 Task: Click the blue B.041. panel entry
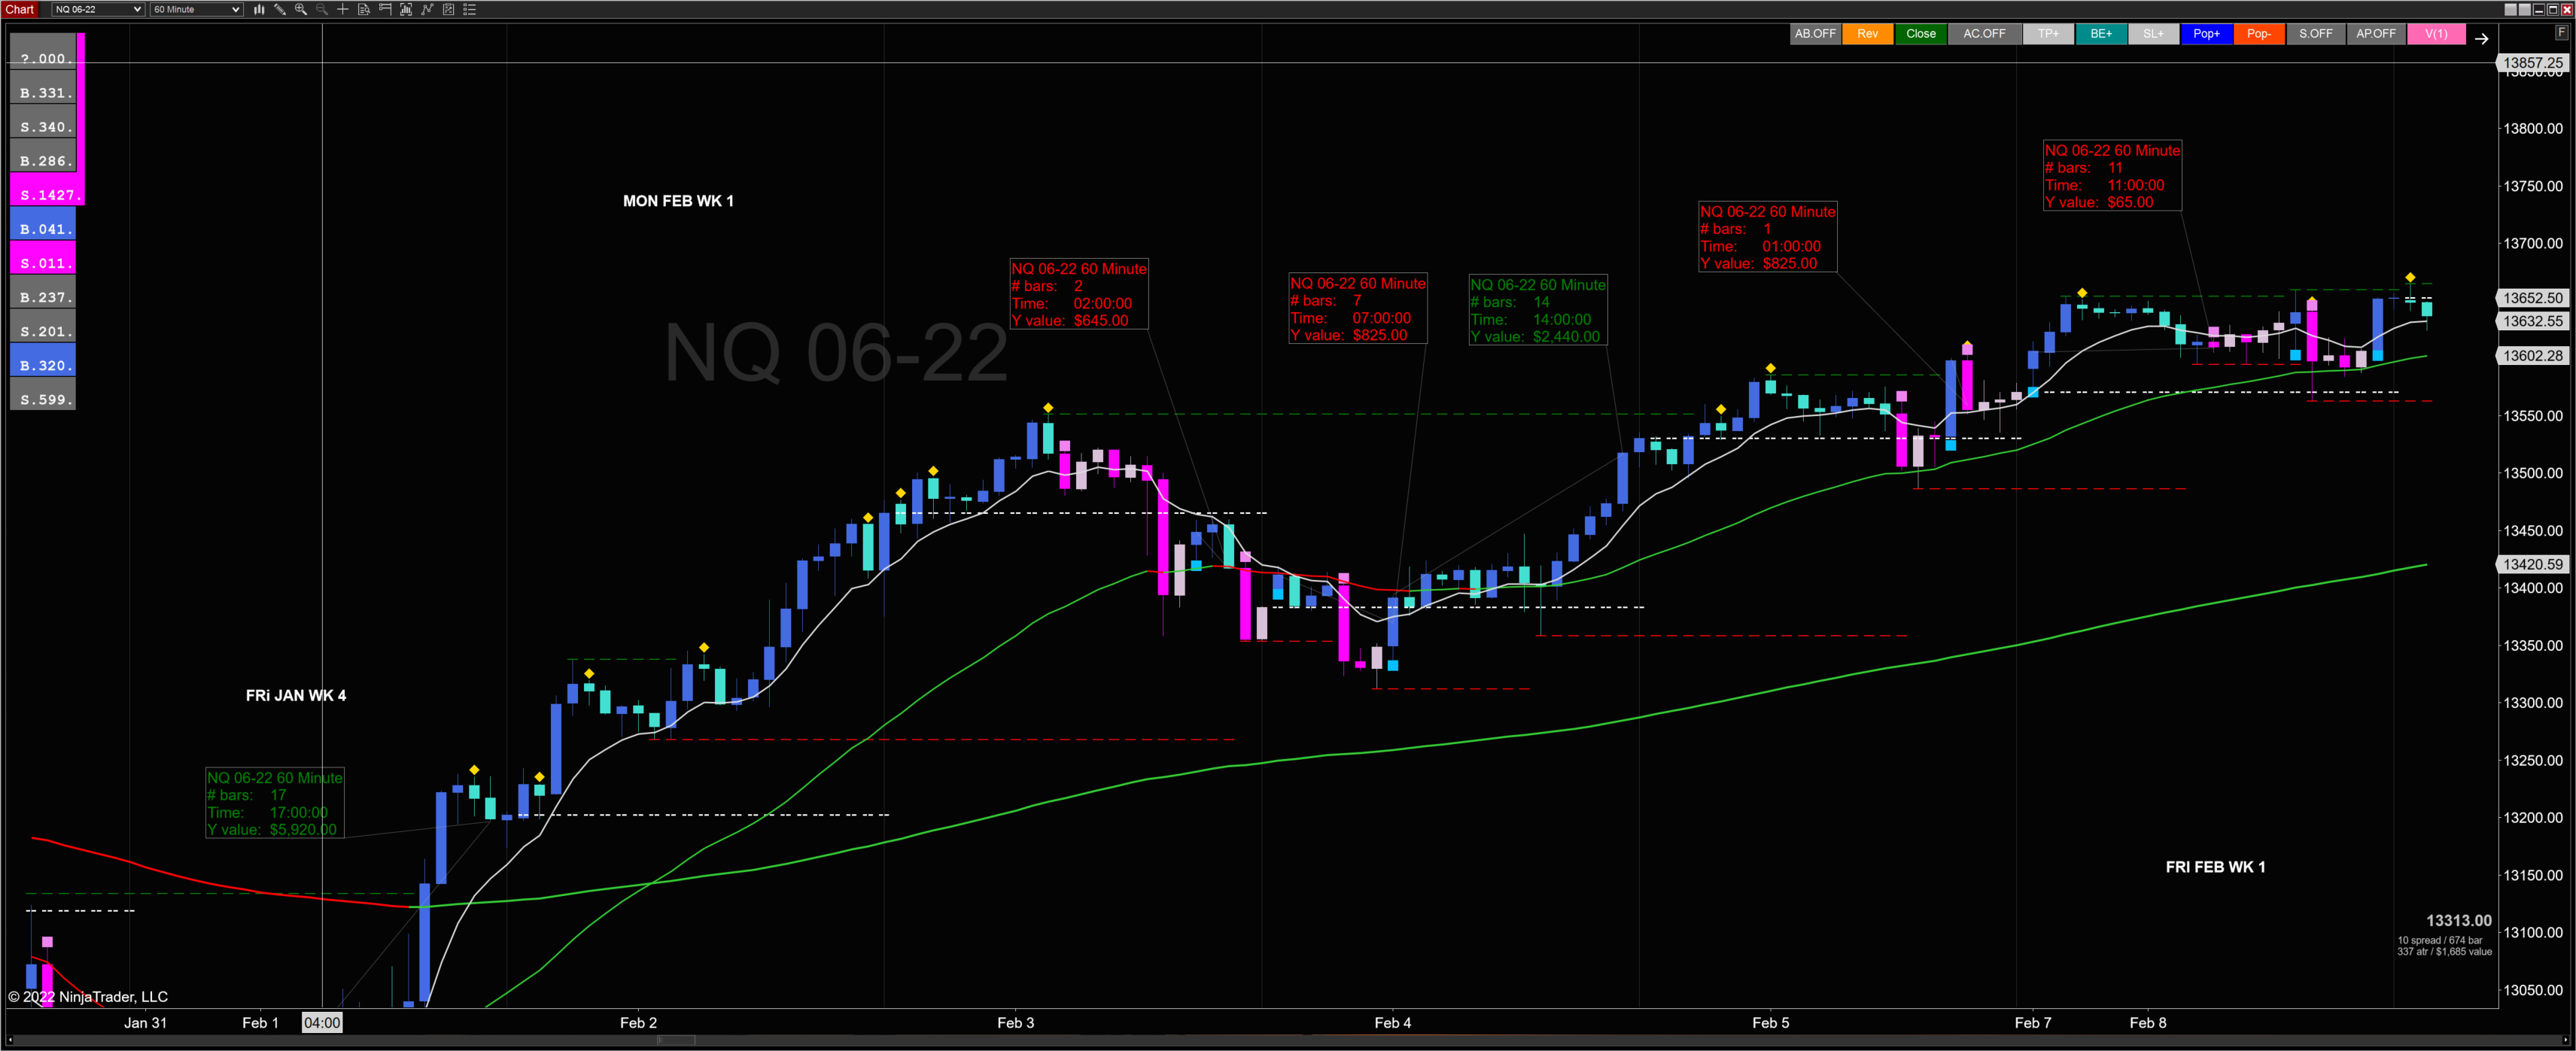click(43, 222)
